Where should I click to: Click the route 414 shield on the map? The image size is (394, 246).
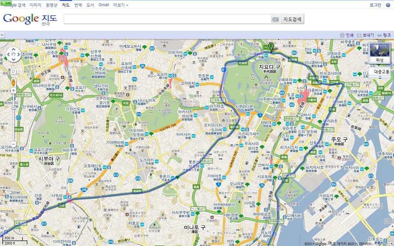click(139, 114)
